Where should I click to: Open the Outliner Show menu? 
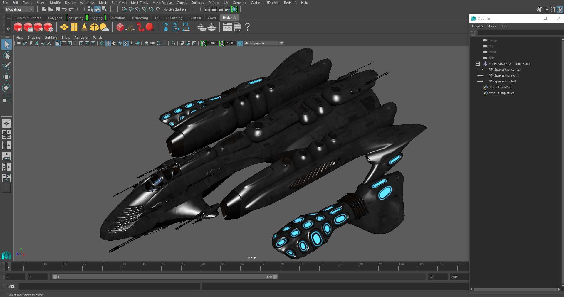491,26
